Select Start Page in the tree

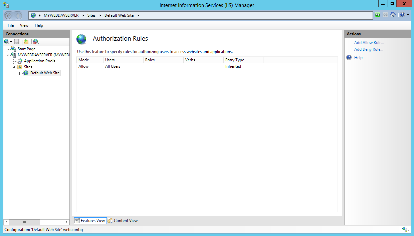(26, 49)
